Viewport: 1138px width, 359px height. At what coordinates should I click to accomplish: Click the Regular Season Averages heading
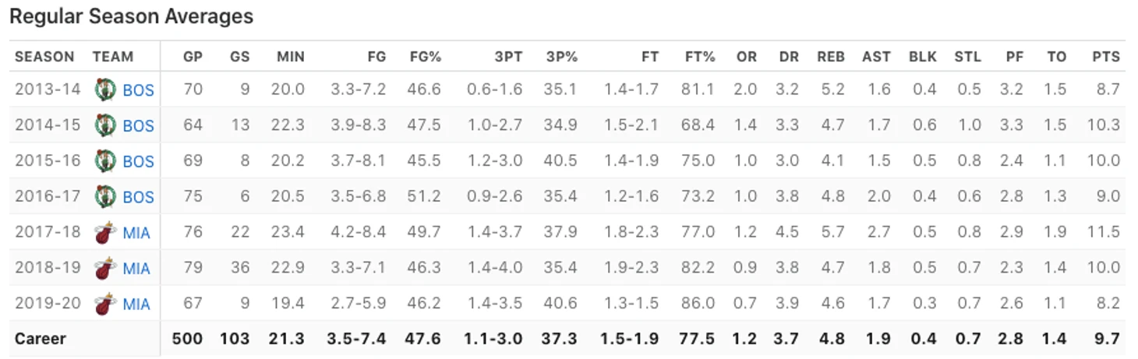[x=131, y=16]
